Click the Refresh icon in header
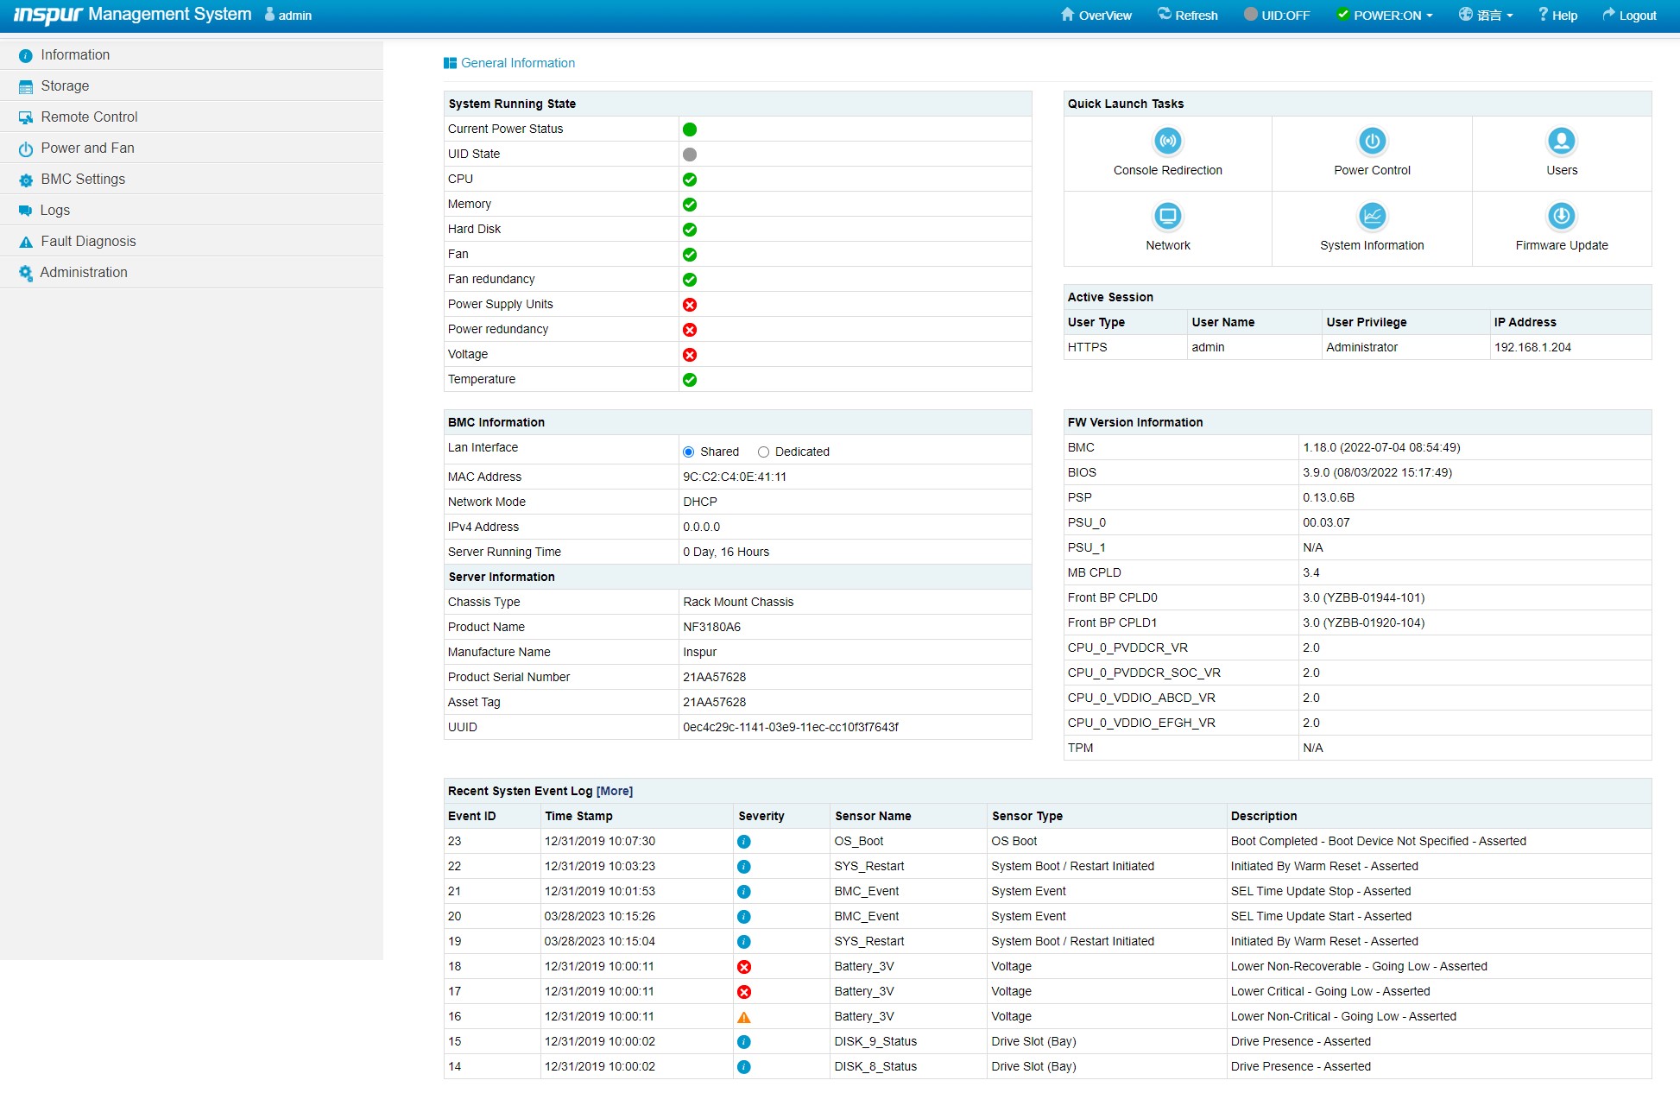This screenshot has width=1680, height=1093. coord(1165,15)
